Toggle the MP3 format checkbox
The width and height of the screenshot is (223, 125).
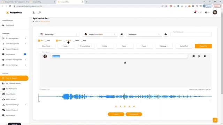[x=39, y=41]
